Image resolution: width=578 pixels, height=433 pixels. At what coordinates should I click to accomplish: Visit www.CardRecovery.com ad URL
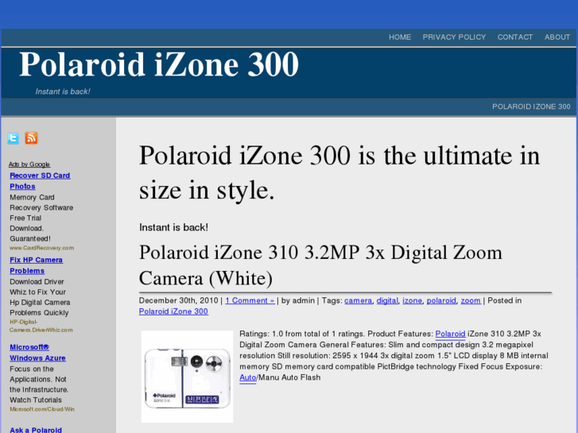pos(41,248)
